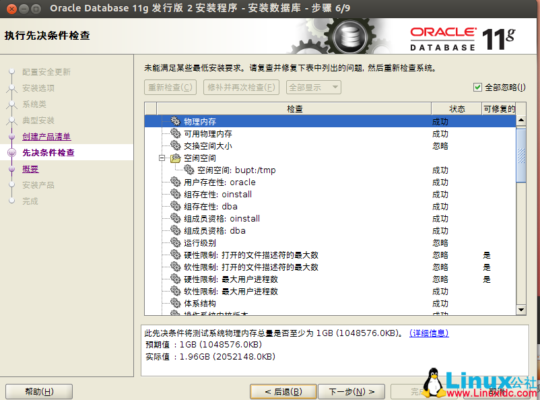Click gear icon beside 运行级别
540x400 pixels.
[x=175, y=242]
